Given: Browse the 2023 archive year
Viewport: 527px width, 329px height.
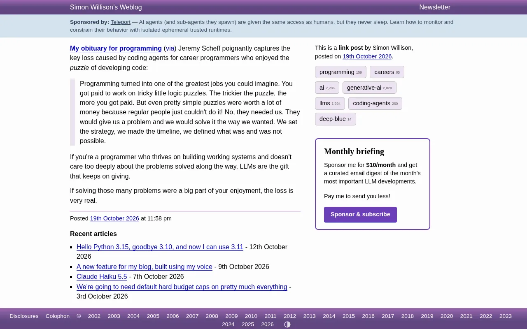Looking at the screenshot, I should 506,316.
